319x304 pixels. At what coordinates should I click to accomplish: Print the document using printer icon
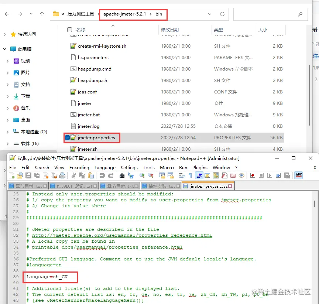pos(62,175)
